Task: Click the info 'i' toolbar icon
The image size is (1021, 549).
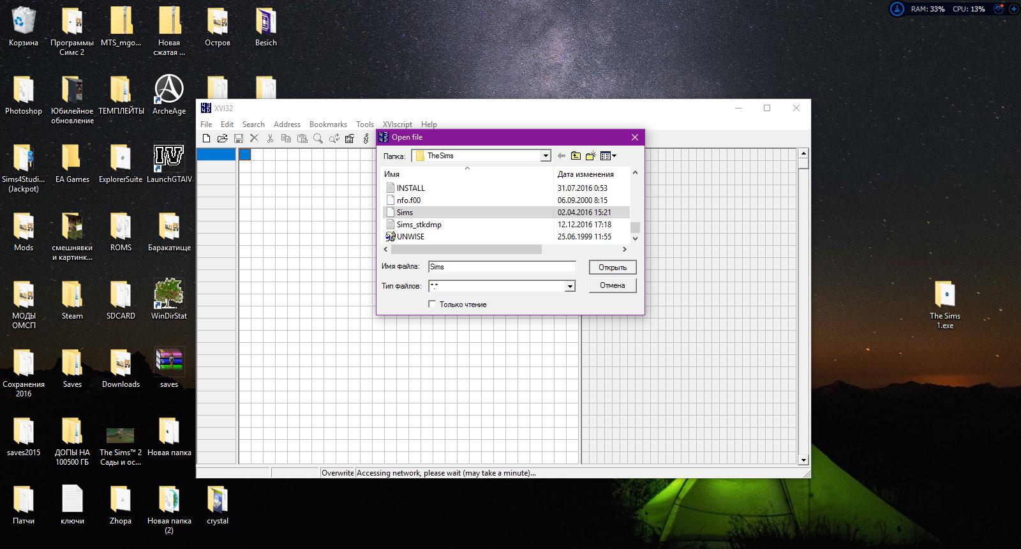Action: click(366, 139)
